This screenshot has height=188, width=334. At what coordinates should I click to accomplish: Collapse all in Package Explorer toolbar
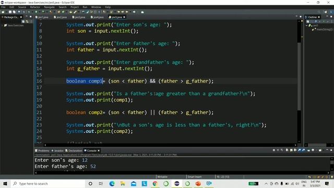click(x=23, y=21)
